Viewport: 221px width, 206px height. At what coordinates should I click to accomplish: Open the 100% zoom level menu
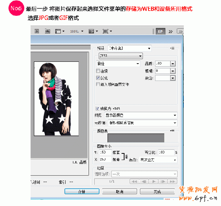[x=76, y=32]
